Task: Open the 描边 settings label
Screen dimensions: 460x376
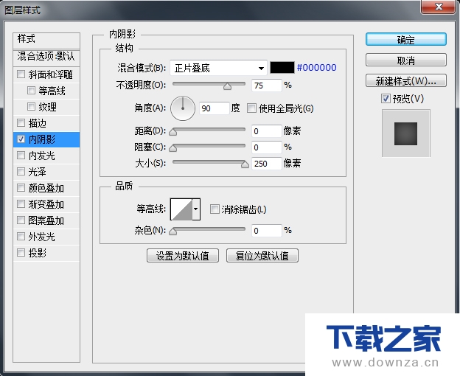Action: (x=38, y=123)
